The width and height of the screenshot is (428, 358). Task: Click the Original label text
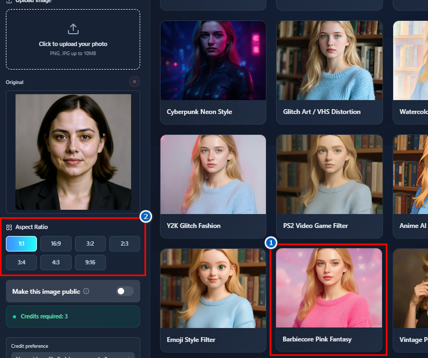pyautogui.click(x=14, y=82)
